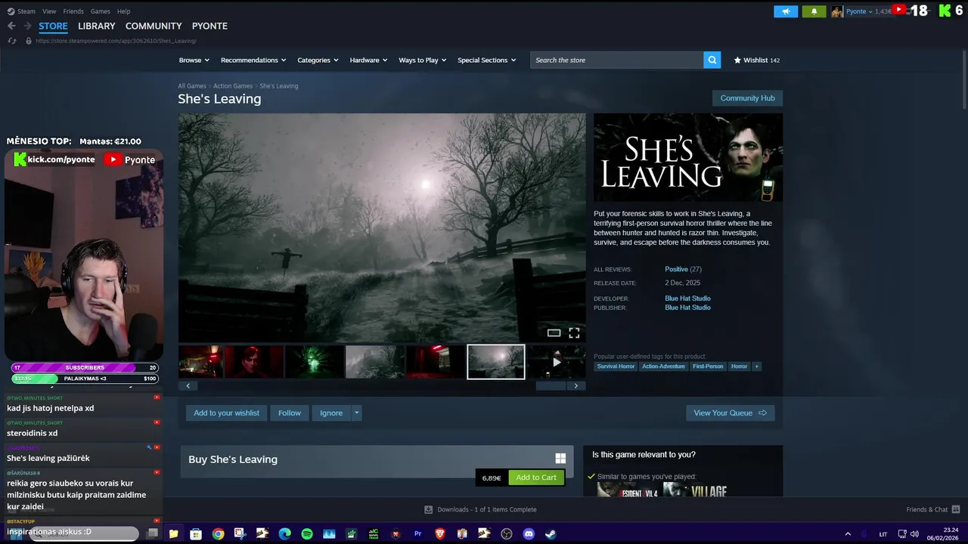Open File Explorer from the taskbar
The image size is (968, 544).
pyautogui.click(x=173, y=533)
